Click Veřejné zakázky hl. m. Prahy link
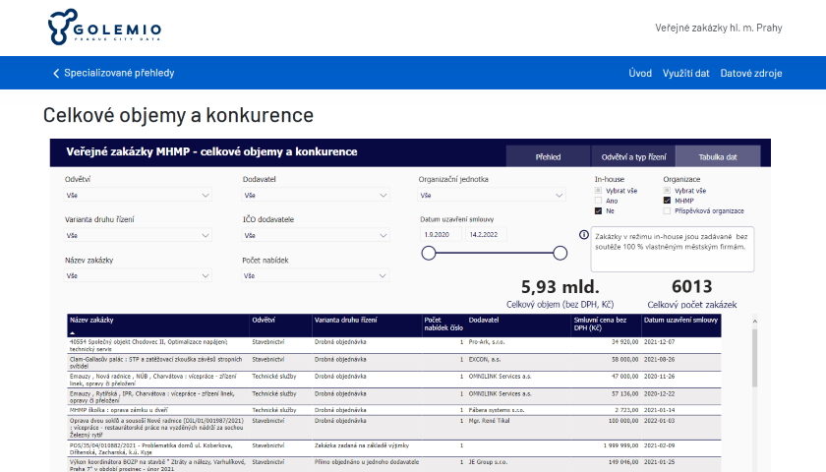The height and width of the screenshot is (472, 826). coord(719,28)
